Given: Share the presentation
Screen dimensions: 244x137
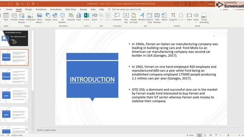Looking at the screenshot, I should [225, 10].
